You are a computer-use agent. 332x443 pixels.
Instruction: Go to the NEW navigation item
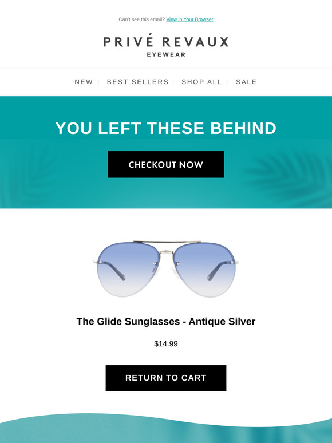tap(84, 82)
